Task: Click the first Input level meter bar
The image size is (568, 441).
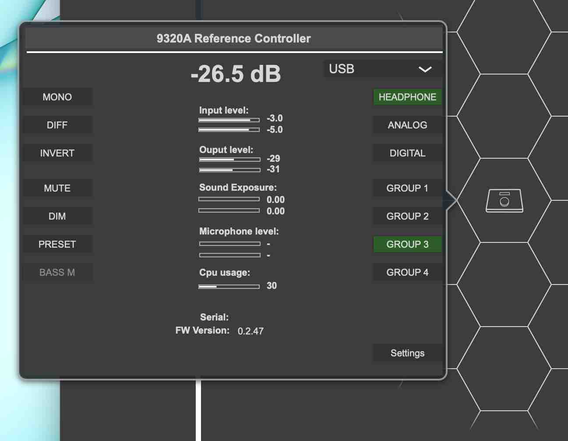Action: point(229,120)
